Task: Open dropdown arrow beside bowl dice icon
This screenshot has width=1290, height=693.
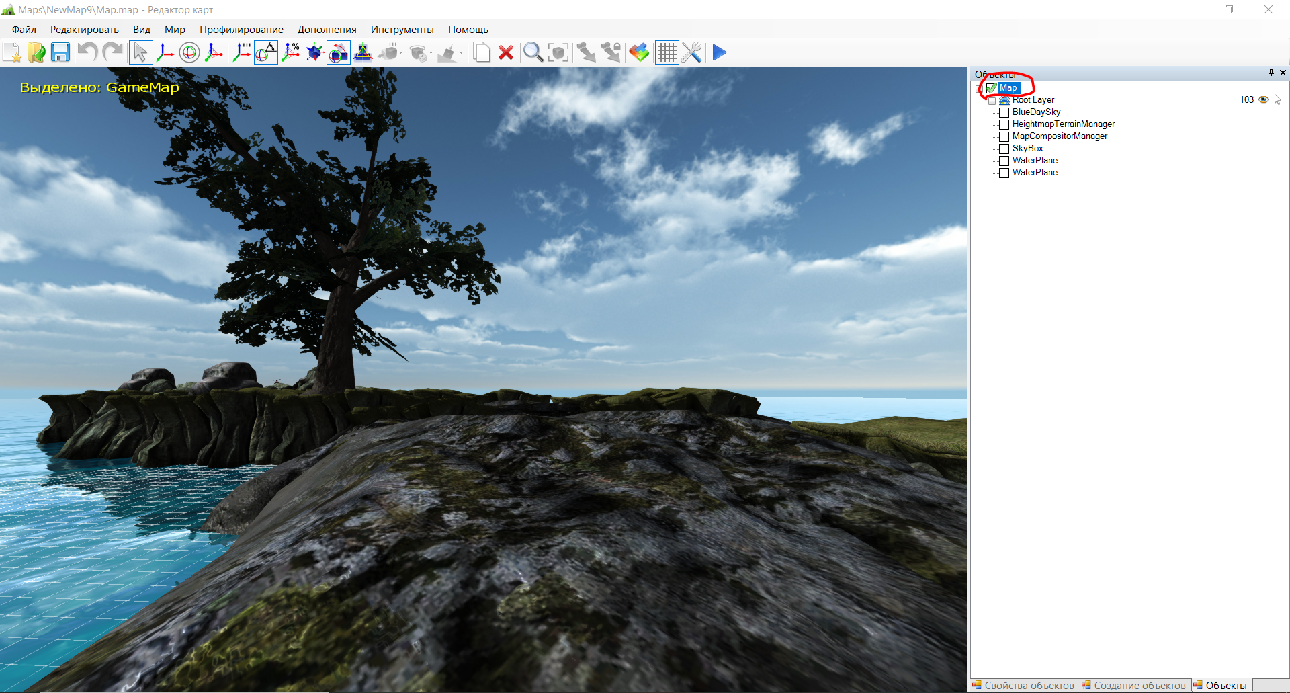Action: (431, 52)
